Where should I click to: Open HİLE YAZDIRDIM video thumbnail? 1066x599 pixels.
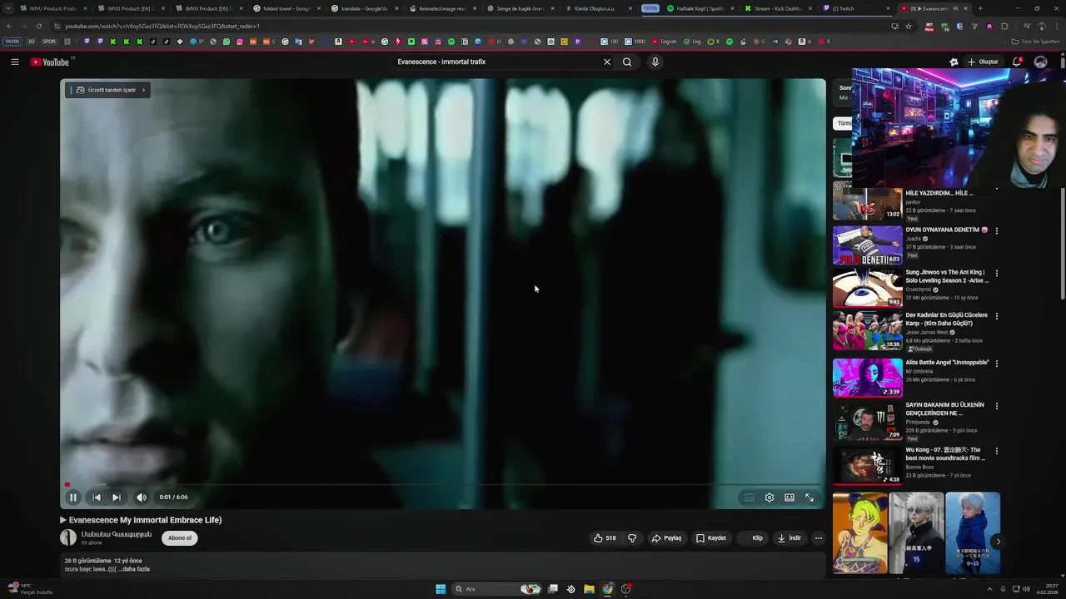tap(867, 204)
